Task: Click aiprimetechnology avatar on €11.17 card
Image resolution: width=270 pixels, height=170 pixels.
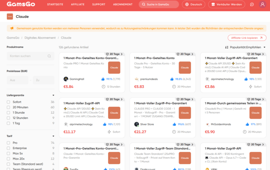Action: click(66, 124)
